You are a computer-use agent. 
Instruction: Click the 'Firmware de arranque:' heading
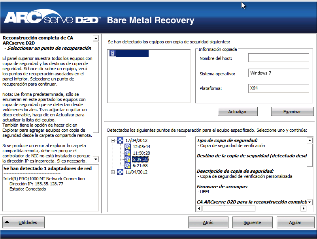click(222, 187)
